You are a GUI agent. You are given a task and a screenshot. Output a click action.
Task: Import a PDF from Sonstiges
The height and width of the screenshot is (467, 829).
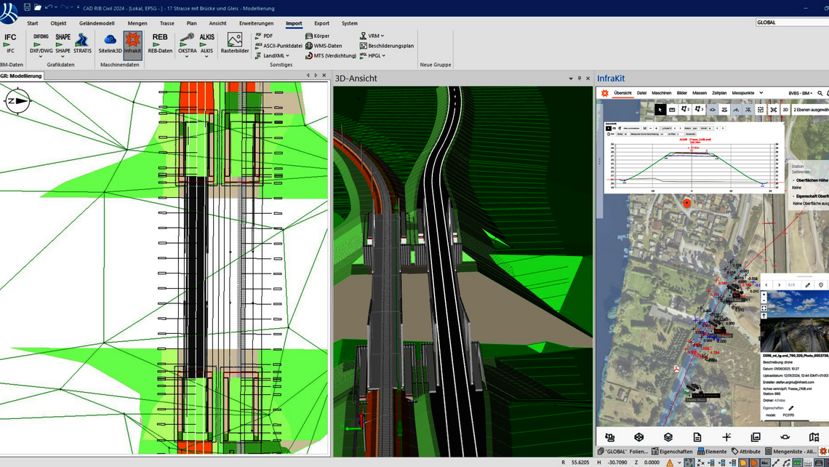(x=264, y=36)
